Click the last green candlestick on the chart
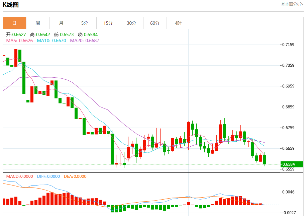This screenshot has width=307, height=216. [x=265, y=159]
